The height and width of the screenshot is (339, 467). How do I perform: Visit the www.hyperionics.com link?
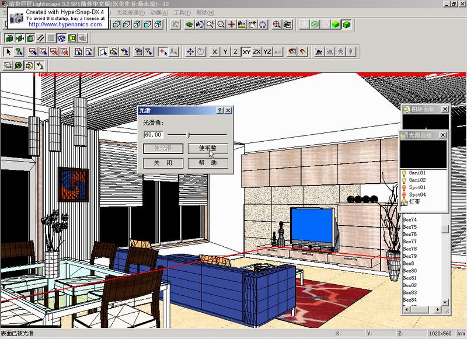point(65,25)
